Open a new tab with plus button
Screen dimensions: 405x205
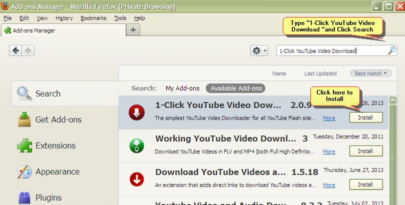click(133, 30)
